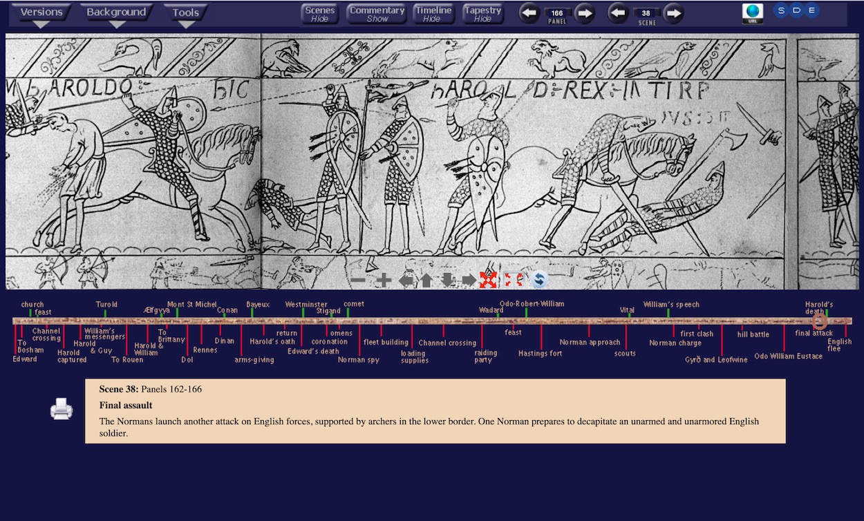
Task: Select 'Channel crossing' after fleet building
Action: click(x=447, y=343)
